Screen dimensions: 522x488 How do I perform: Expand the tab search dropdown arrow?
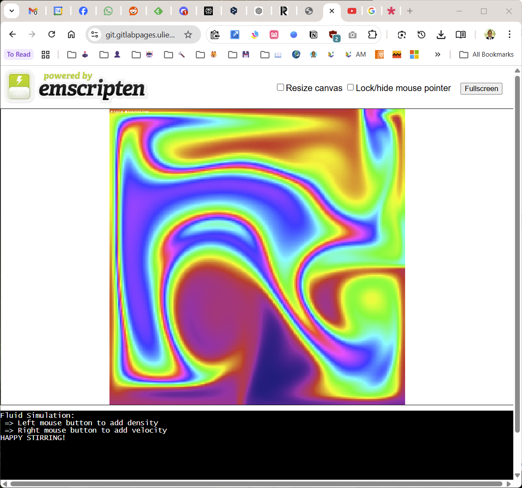(x=11, y=11)
